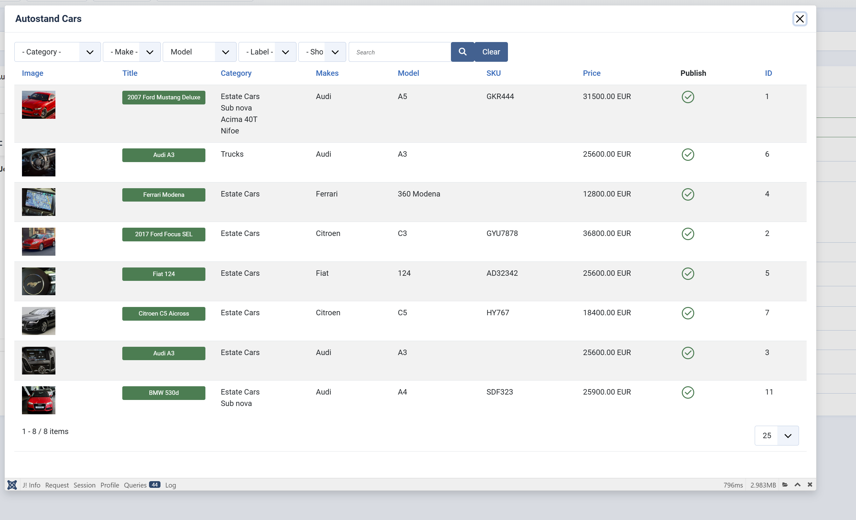Viewport: 856px width, 520px height.
Task: Open Queries debug tab
Action: coord(142,485)
